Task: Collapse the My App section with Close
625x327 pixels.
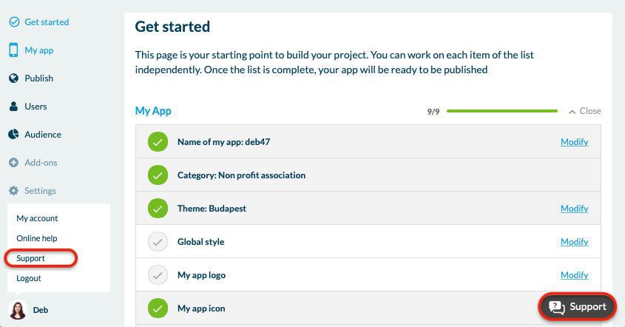Action: click(584, 111)
